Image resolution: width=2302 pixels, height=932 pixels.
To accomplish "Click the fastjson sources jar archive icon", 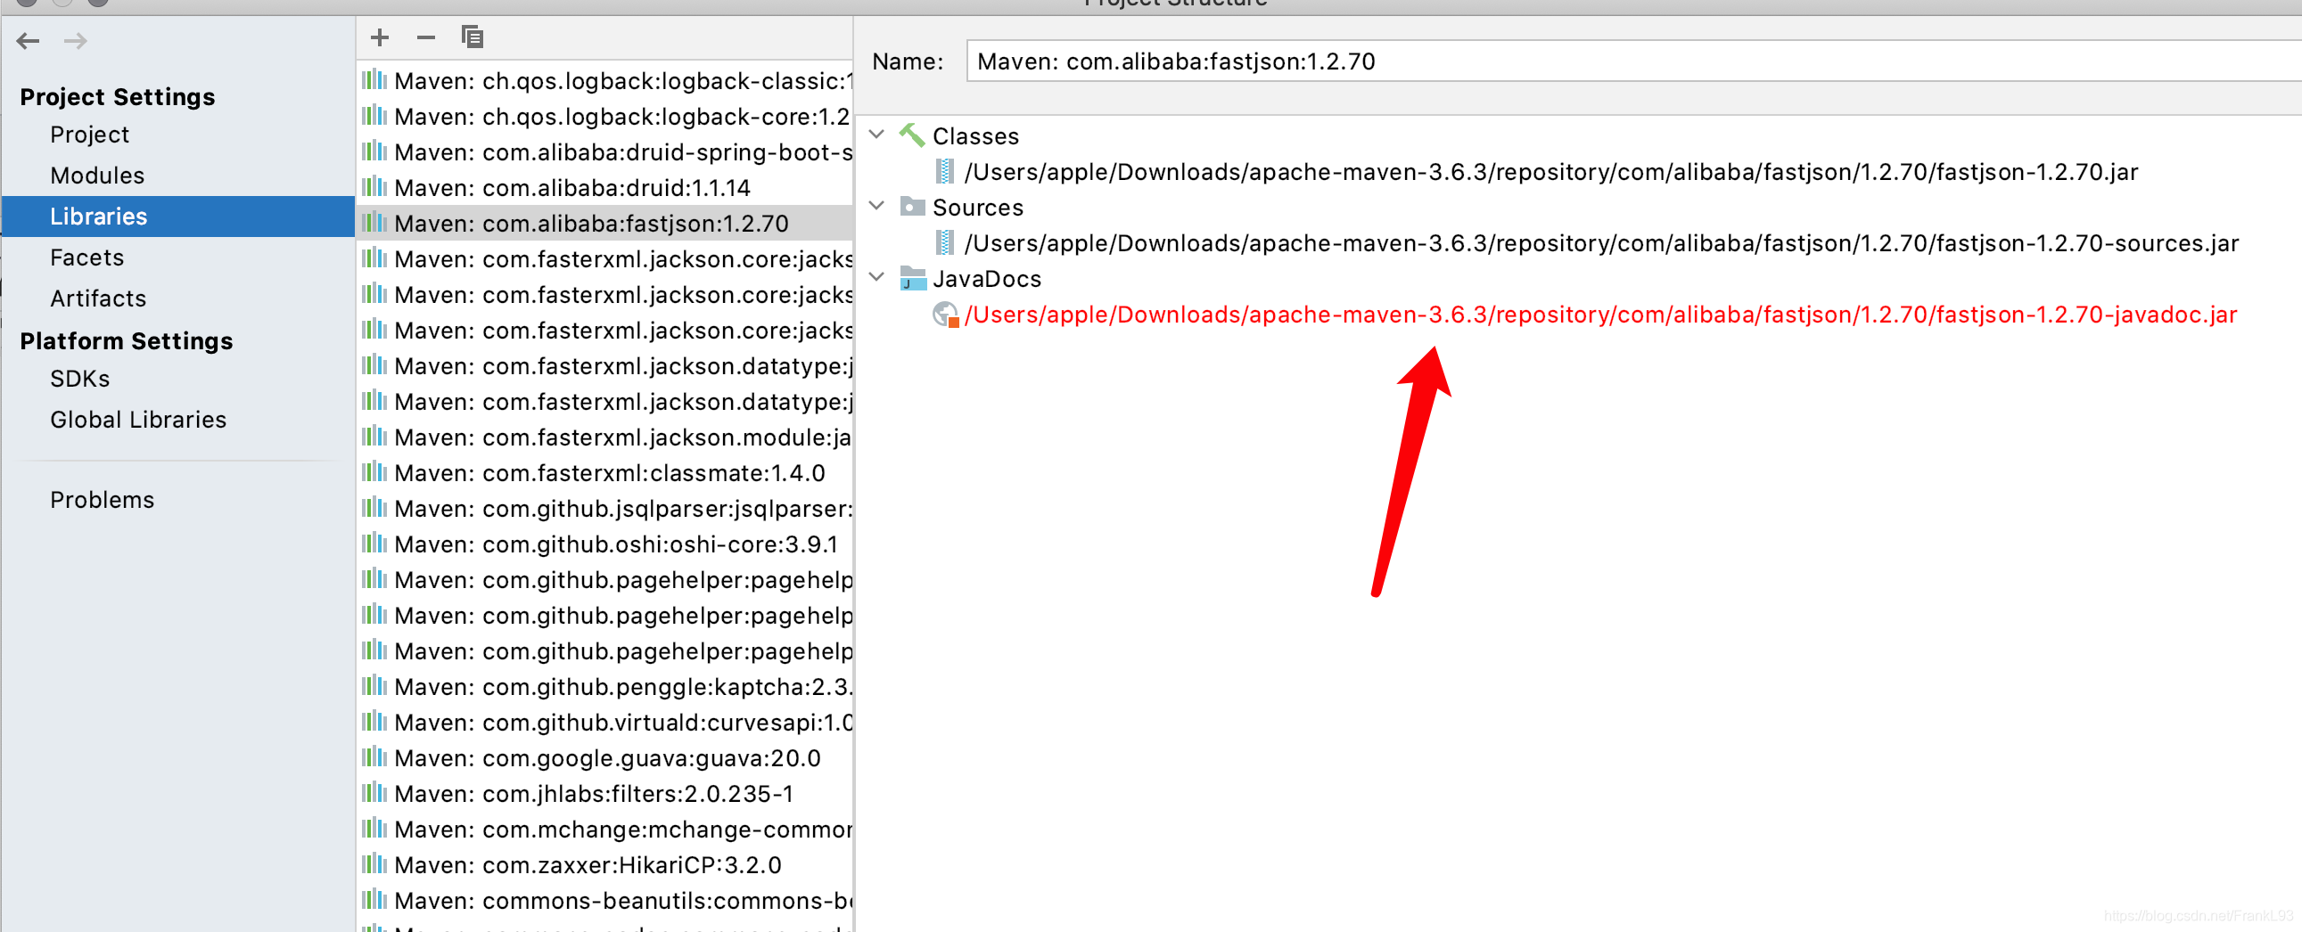I will point(944,243).
